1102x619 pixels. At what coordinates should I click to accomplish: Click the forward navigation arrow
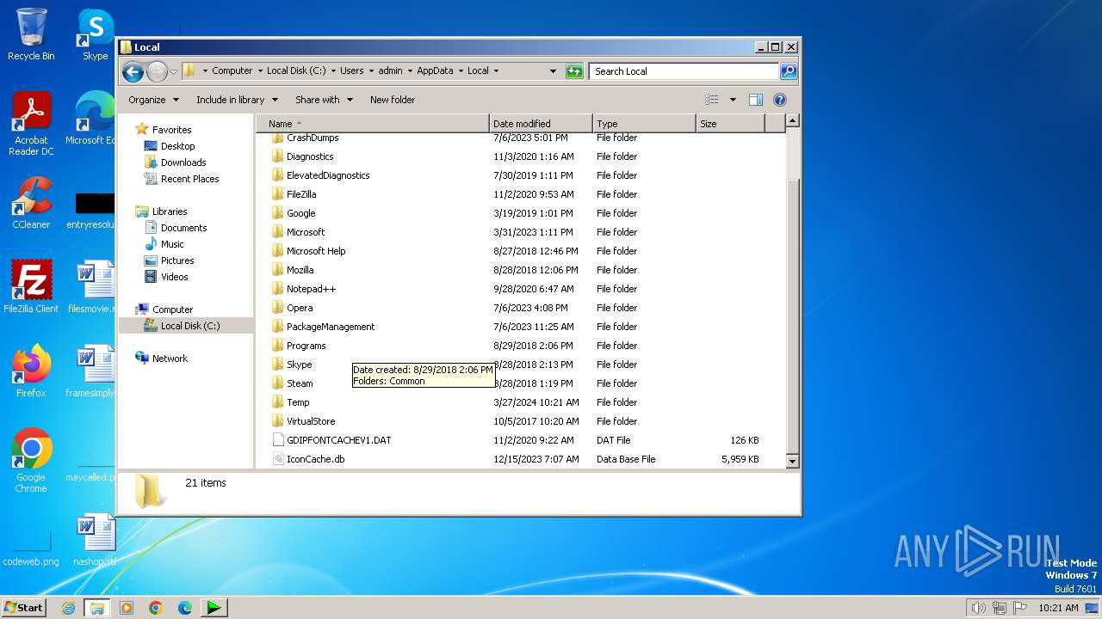click(157, 71)
